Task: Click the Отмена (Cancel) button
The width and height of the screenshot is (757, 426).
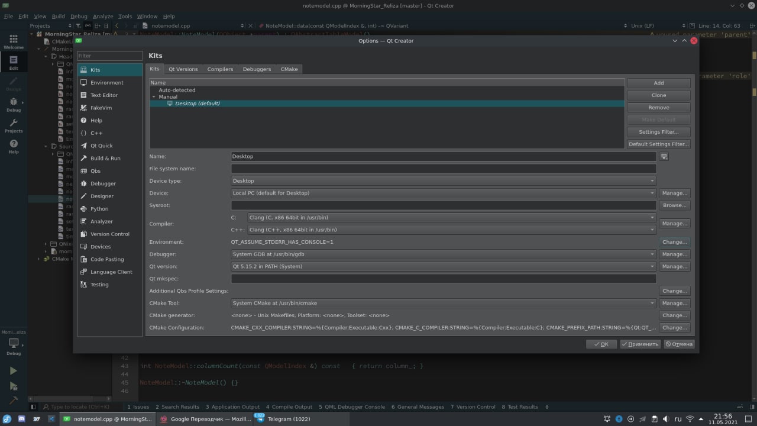Action: tap(679, 344)
